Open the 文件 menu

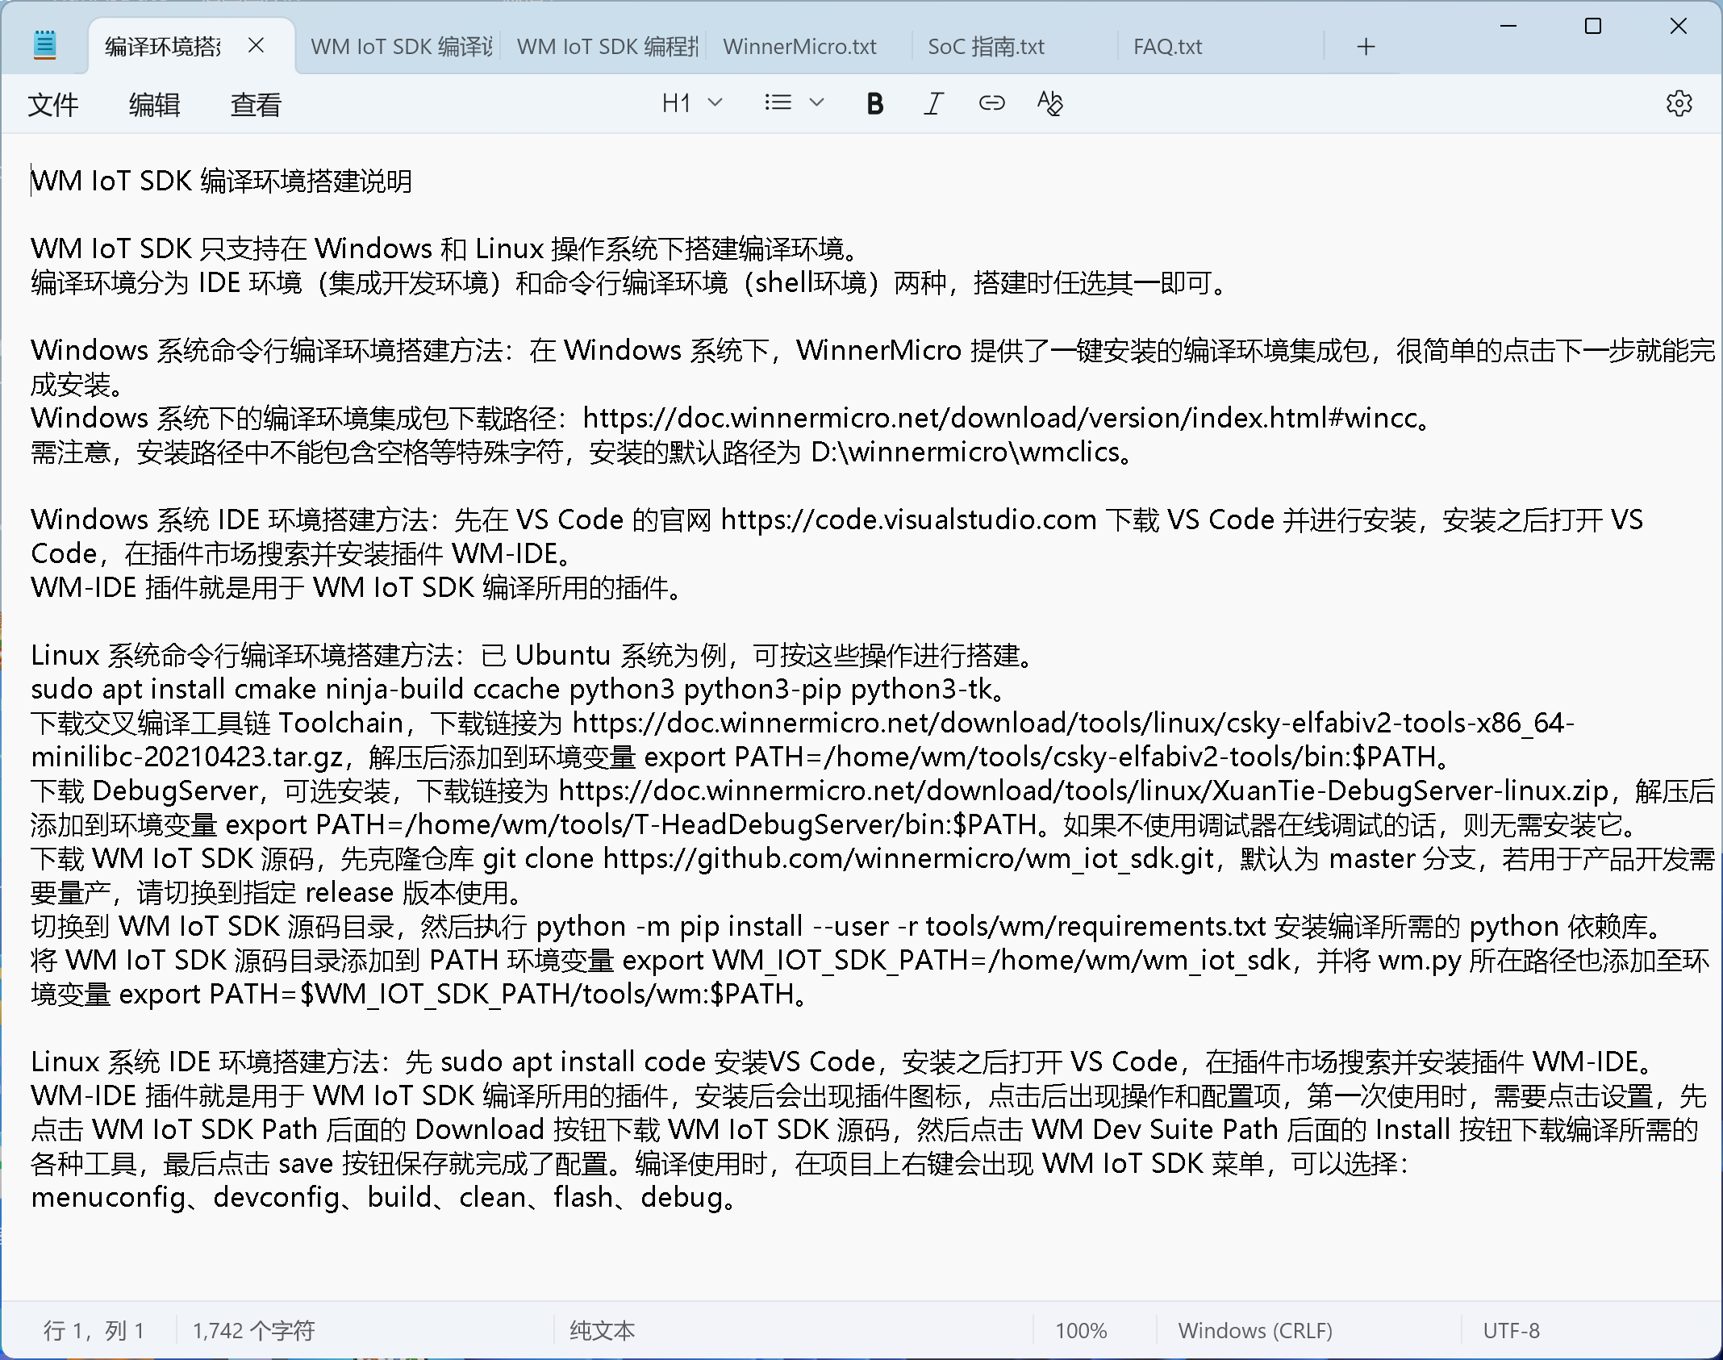(53, 105)
